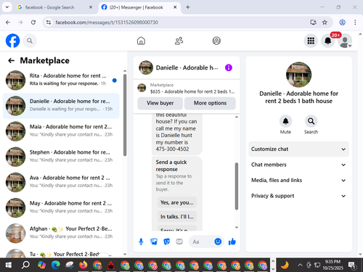Expand Customize chat section
Image resolution: width=363 pixels, height=272 pixels.
click(x=298, y=149)
